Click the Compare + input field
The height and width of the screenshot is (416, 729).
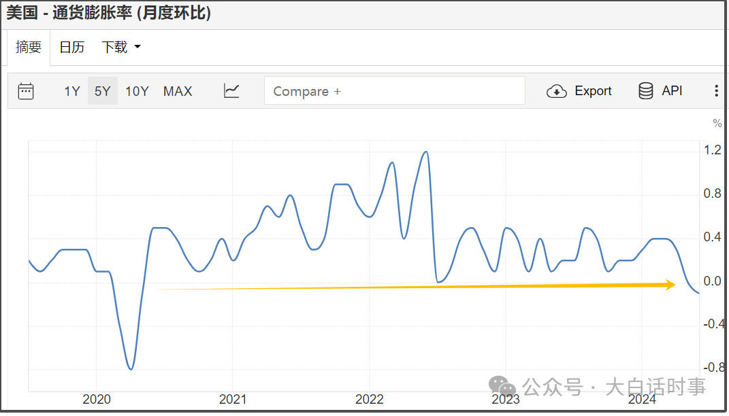tap(394, 91)
